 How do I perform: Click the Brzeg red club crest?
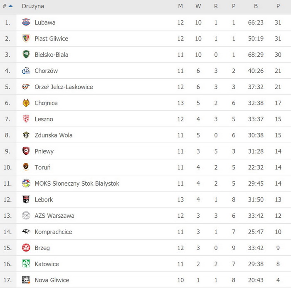[26, 248]
